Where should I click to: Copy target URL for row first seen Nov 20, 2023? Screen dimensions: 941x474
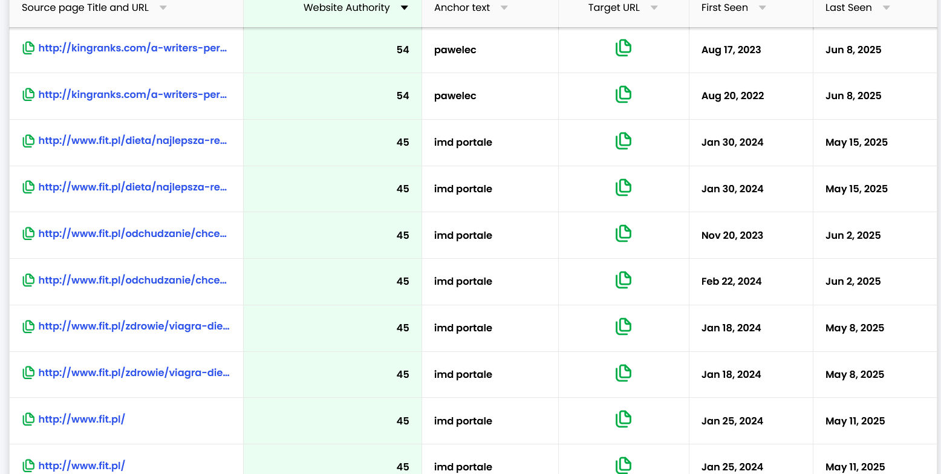623,234
